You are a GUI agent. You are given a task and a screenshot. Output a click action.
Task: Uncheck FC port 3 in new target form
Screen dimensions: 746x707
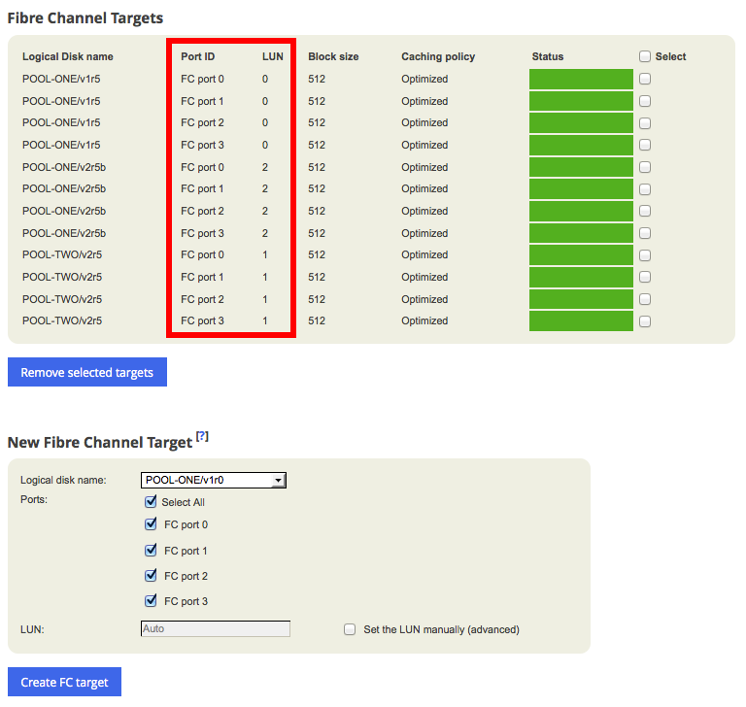pyautogui.click(x=151, y=600)
